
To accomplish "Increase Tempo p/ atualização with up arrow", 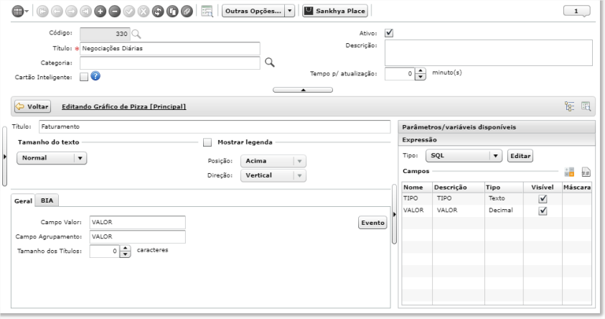I will coord(421,70).
